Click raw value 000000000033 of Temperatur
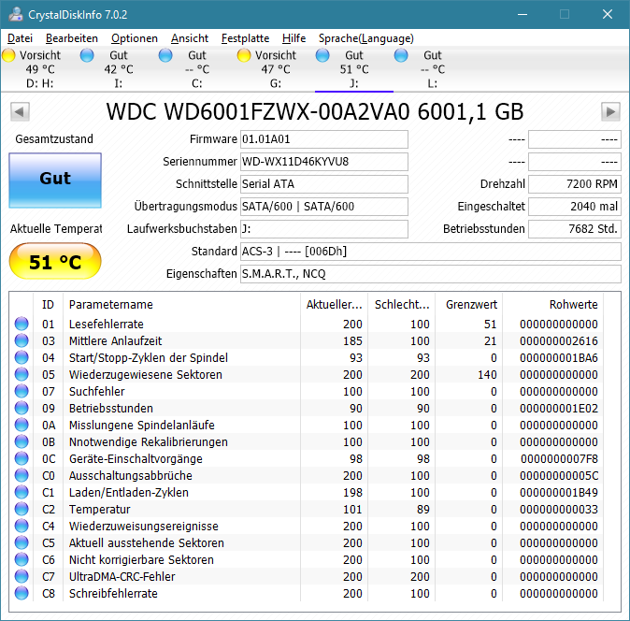 558,510
